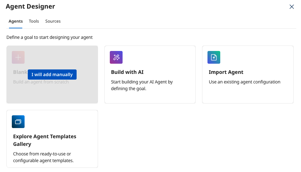Click the partially hidden 'Blank' card title
The width and height of the screenshot is (301, 172).
coord(20,72)
